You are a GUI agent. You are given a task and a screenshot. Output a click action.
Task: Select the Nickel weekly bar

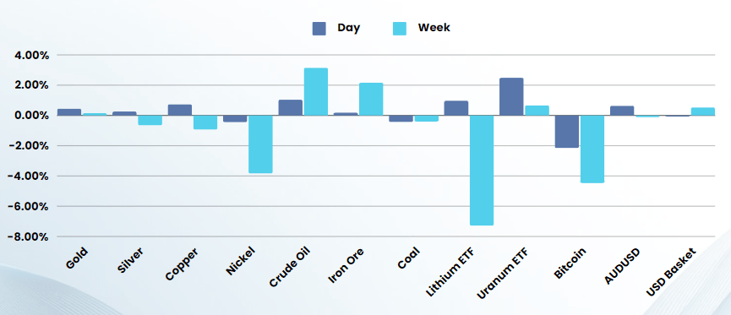pos(260,144)
